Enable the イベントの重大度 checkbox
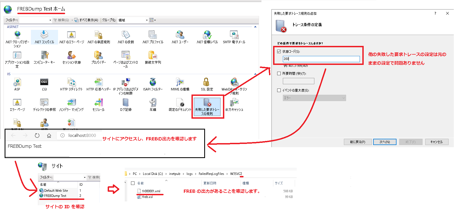This screenshot has height=211, width=454. 279,90
